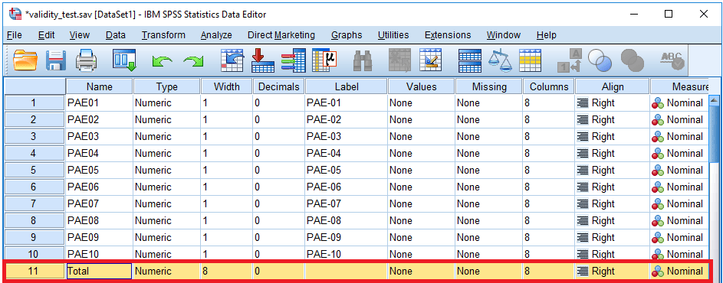Open the Analyze menu
Viewport: 723px width, 283px height.
(216, 35)
